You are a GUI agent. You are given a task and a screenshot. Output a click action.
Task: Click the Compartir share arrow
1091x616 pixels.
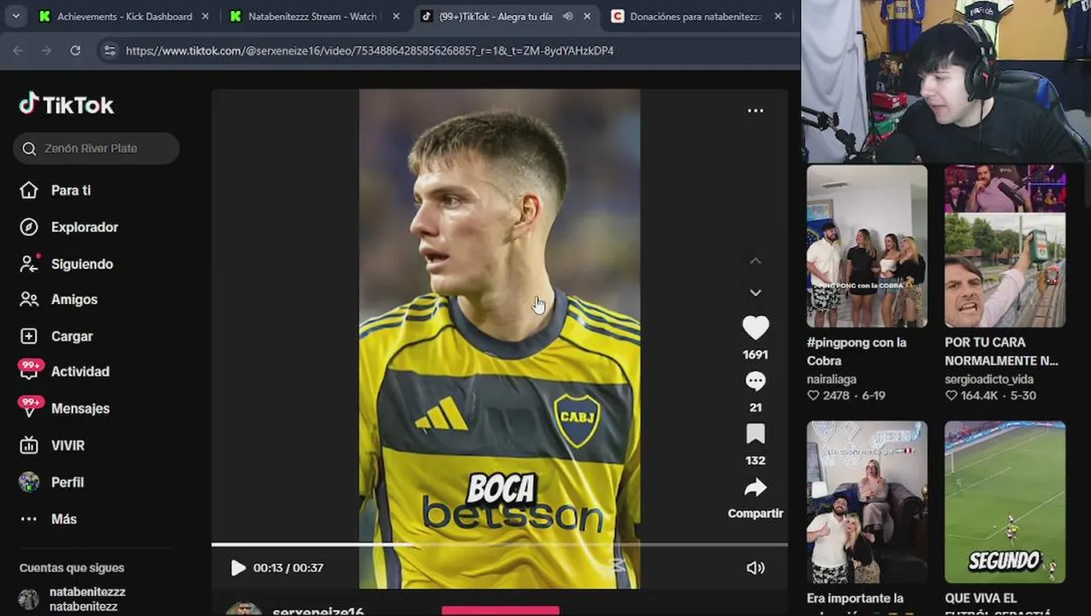pos(755,488)
